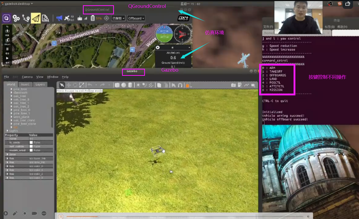Open QGroundControl application settings icon
Image resolution: width=359 pixels, height=219 pixels.
click(x=7, y=18)
